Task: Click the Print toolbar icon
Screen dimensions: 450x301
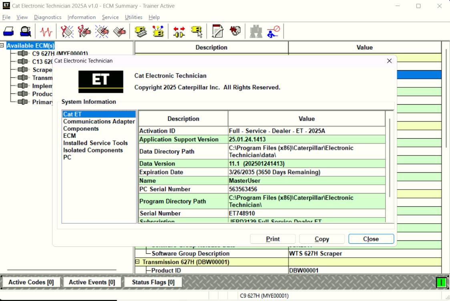Action: pos(8,31)
